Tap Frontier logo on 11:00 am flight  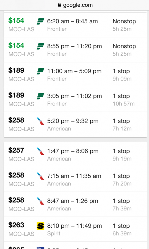click(x=40, y=71)
